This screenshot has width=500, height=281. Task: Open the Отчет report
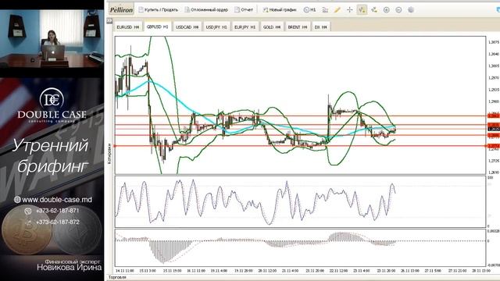coord(244,10)
